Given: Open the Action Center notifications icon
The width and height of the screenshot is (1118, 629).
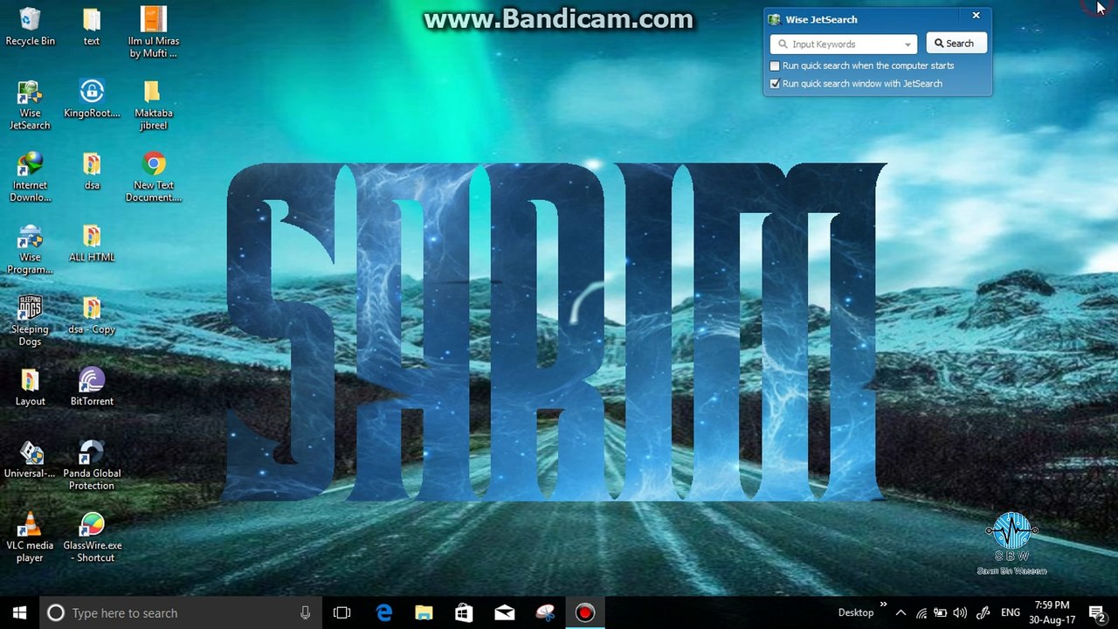Looking at the screenshot, I should 1097,612.
